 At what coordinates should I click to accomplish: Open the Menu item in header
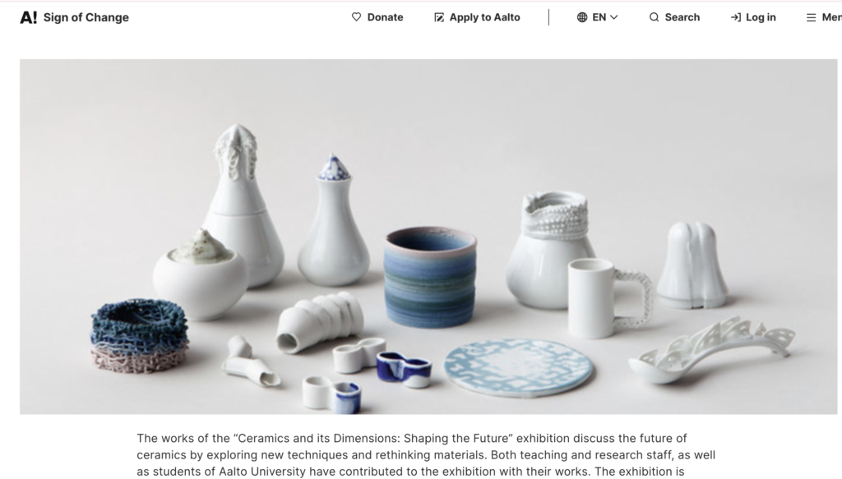click(x=824, y=17)
